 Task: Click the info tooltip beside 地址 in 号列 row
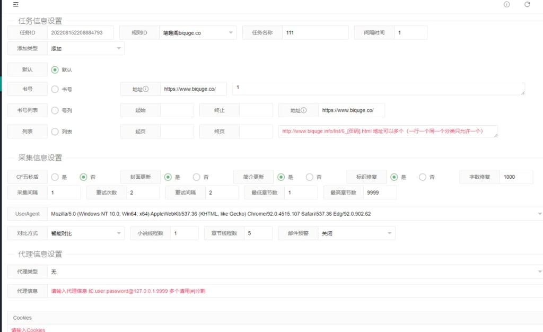click(x=303, y=110)
